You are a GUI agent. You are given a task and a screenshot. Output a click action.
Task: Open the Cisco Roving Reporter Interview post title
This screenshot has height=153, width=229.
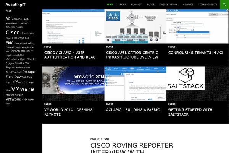[132, 148]
